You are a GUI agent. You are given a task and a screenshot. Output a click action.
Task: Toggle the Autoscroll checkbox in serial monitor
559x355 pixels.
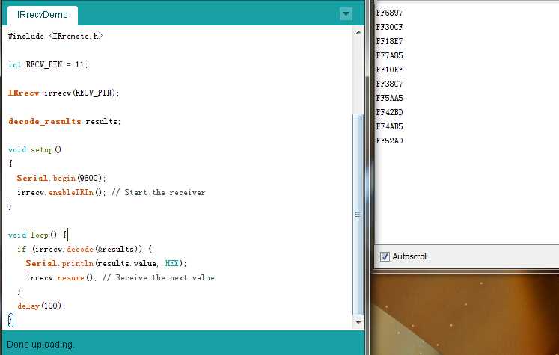pos(385,256)
